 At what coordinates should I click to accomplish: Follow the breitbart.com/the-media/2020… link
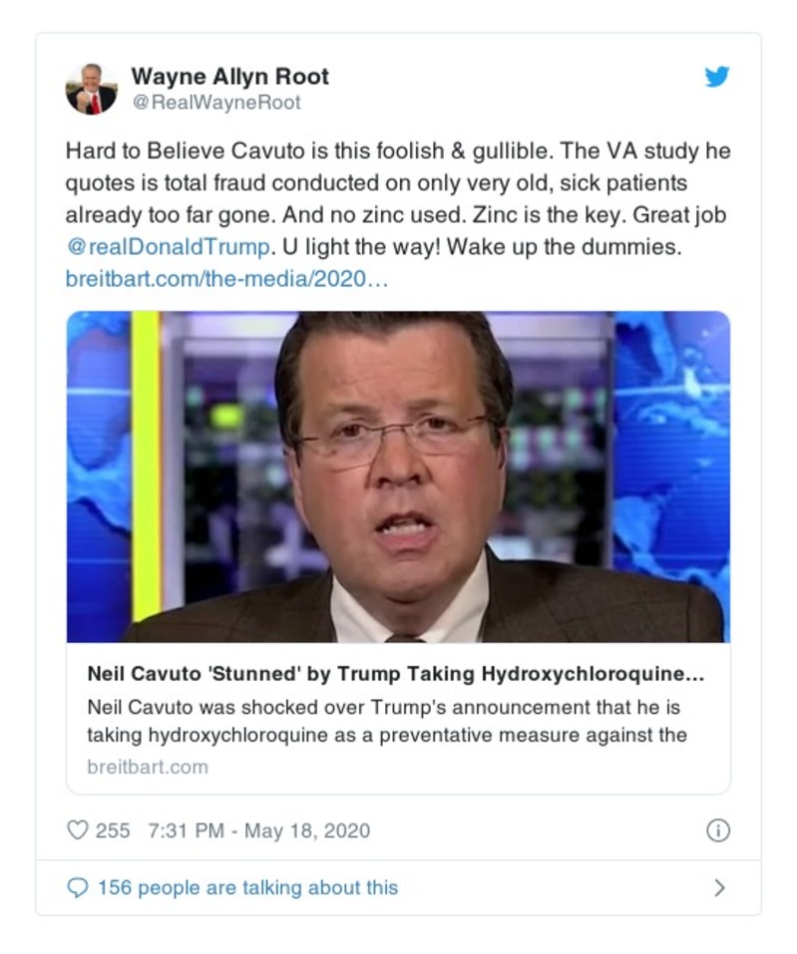pos(226,278)
